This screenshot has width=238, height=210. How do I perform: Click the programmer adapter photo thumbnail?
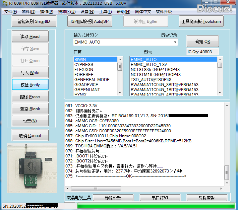coord(32,168)
